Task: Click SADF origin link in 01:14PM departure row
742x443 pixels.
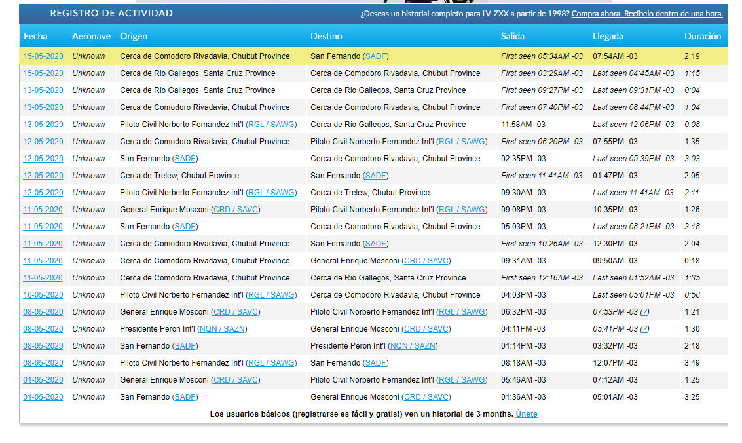Action: coord(185,346)
